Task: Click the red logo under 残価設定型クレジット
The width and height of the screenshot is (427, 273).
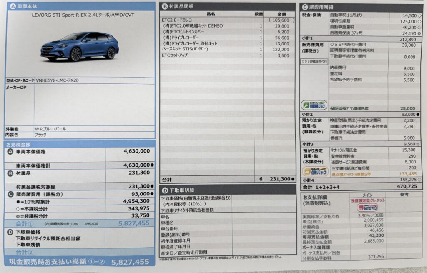Action: [x=367, y=208]
